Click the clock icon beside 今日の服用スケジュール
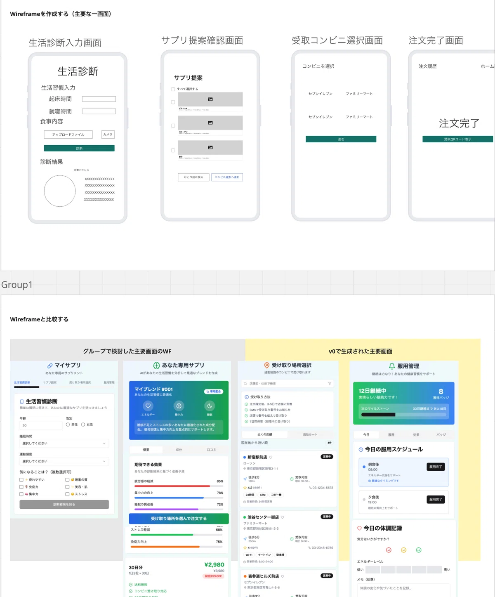 coord(361,450)
